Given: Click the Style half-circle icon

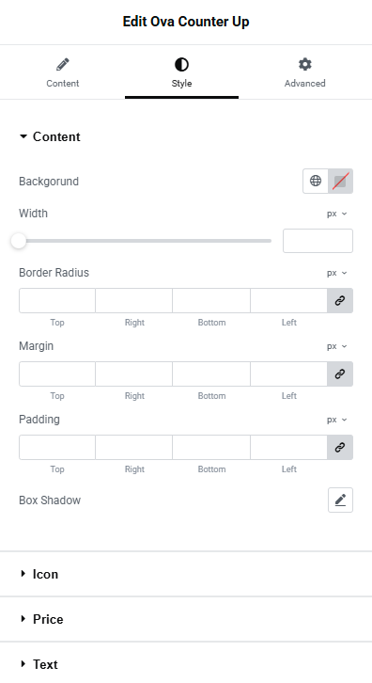Looking at the screenshot, I should tap(181, 65).
